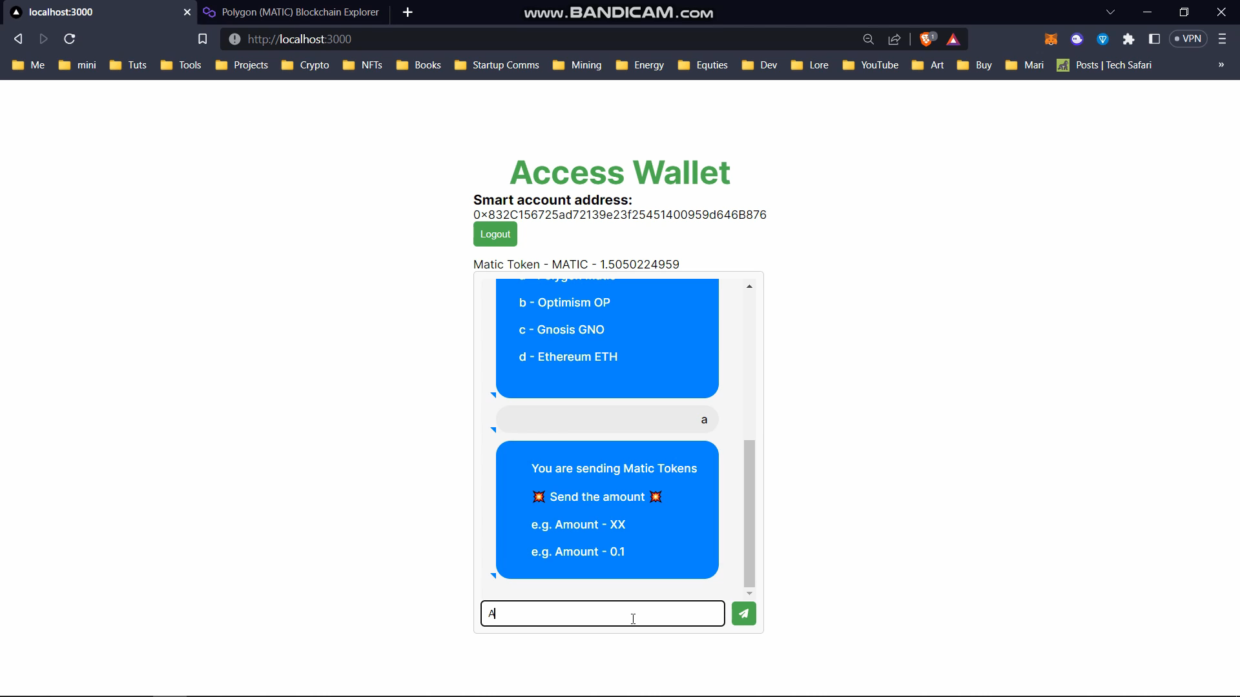
Task: Toggle the browser sidebar panel
Action: (1154, 39)
